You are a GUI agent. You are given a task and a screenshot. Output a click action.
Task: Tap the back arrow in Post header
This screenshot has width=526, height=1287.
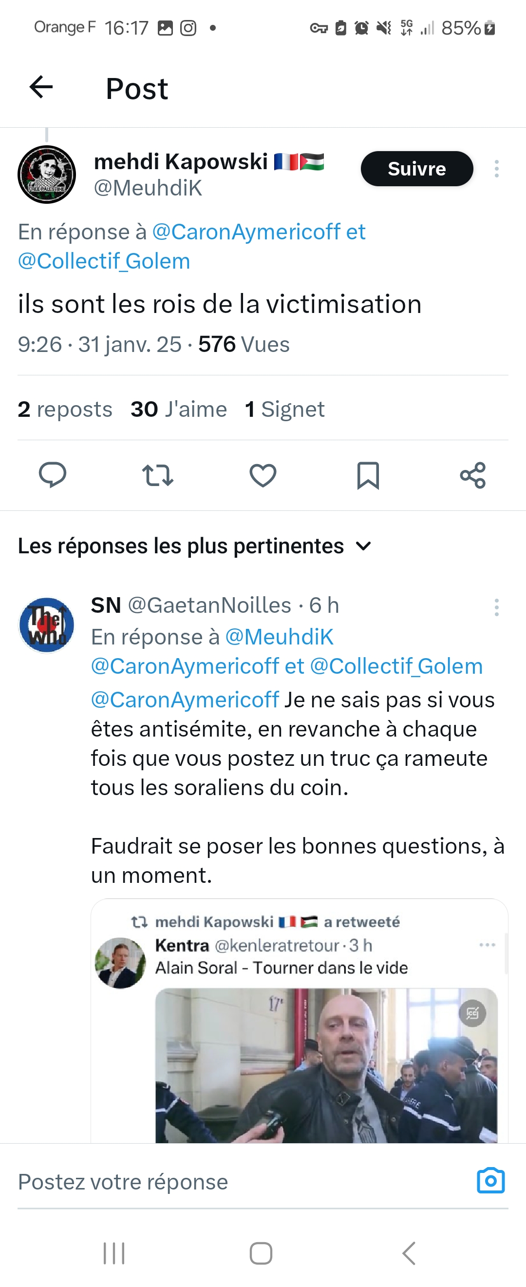click(x=41, y=87)
